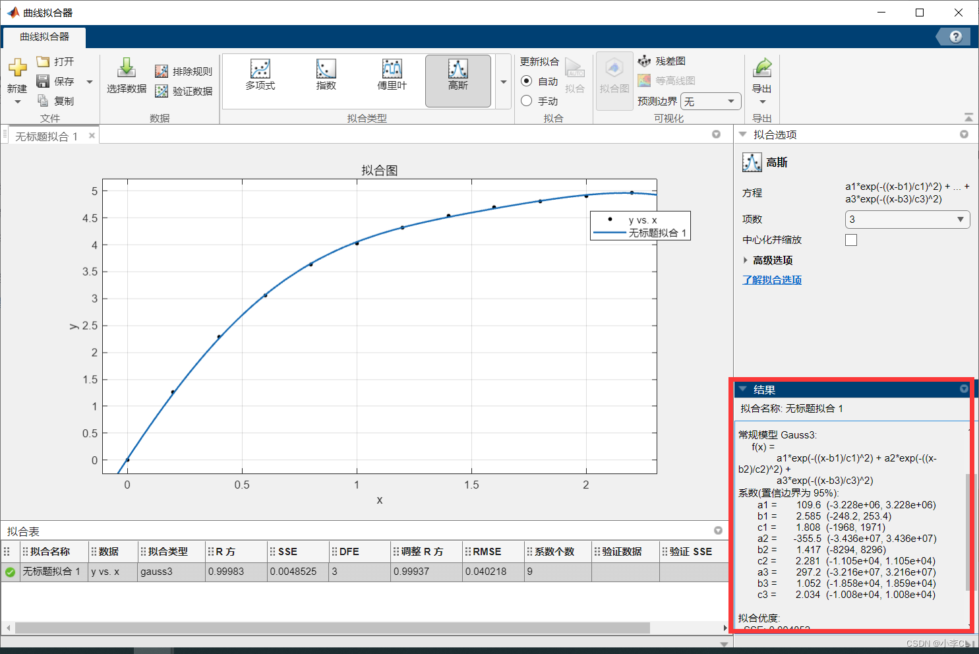
Task: Click the 0.0048525 SSE cell
Action: click(298, 572)
